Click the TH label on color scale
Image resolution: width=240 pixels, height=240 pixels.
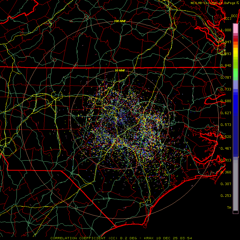point(229,207)
